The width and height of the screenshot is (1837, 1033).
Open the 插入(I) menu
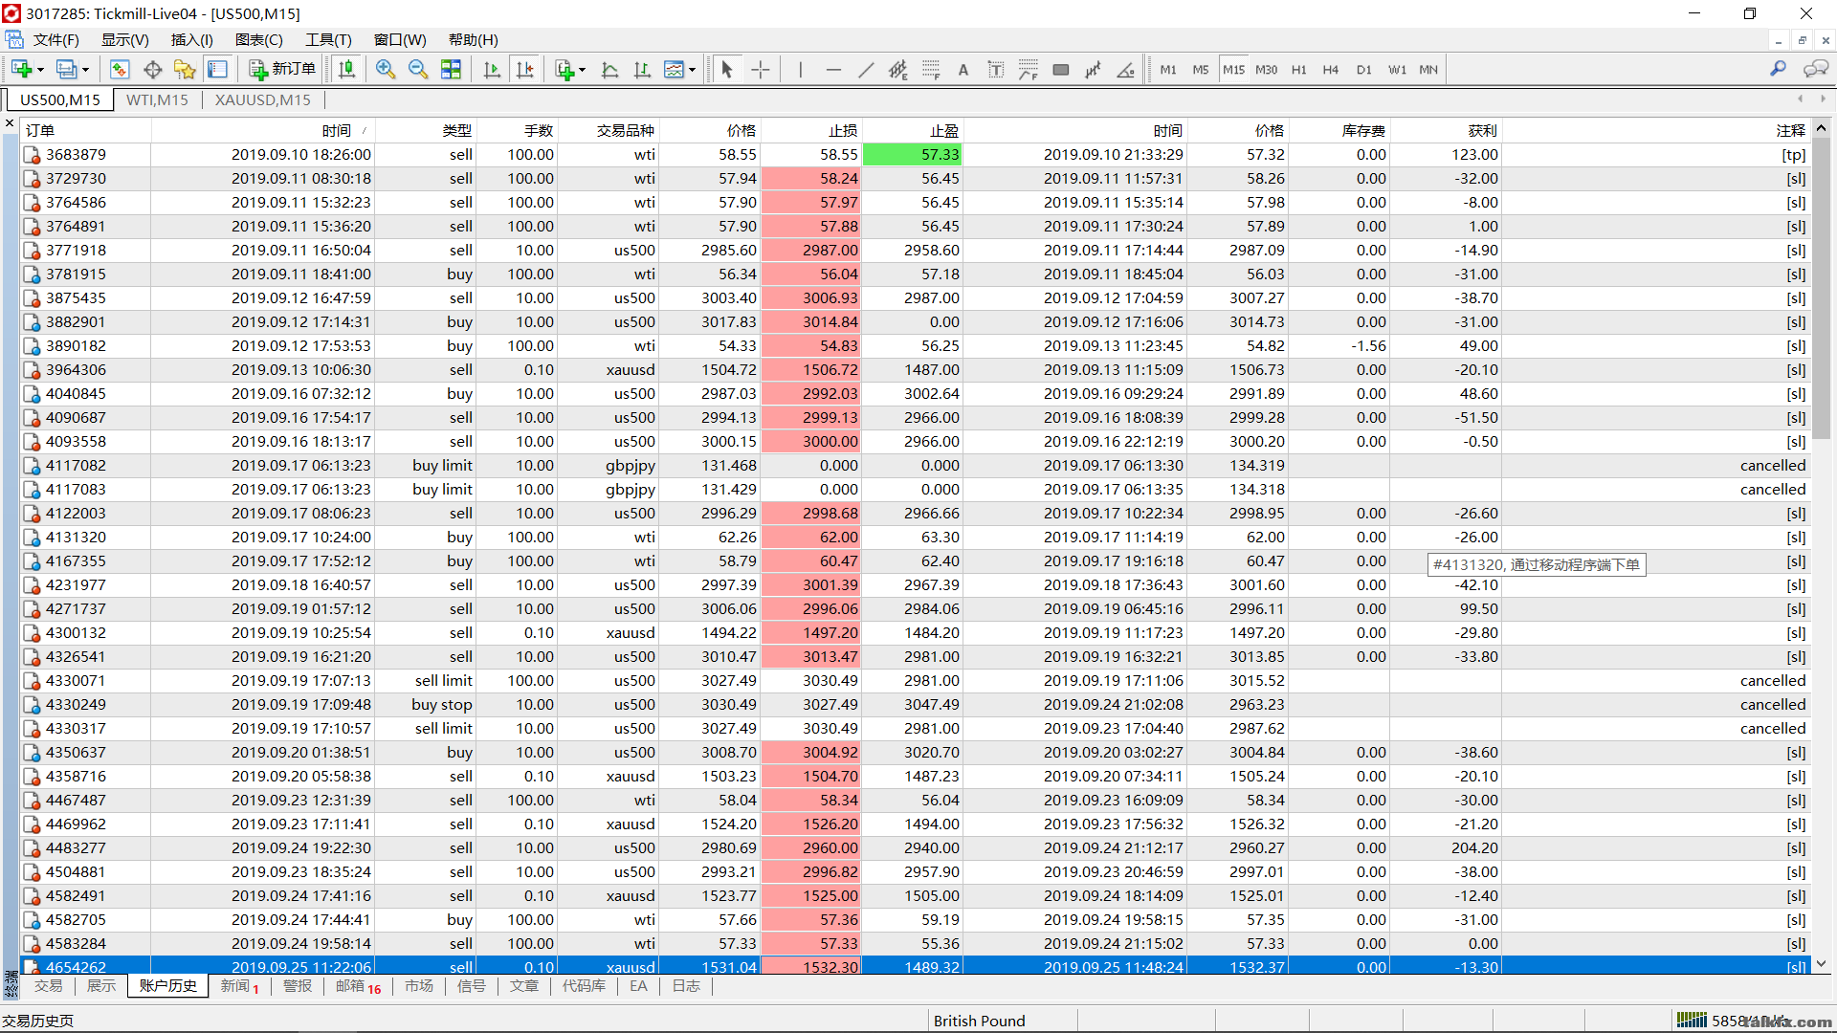pyautogui.click(x=192, y=39)
